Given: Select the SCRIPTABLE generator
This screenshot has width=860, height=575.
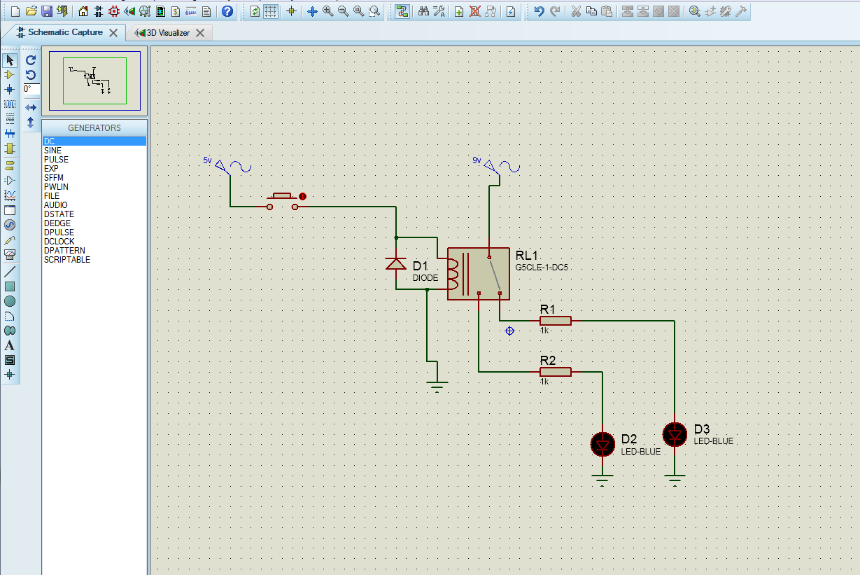Looking at the screenshot, I should (94, 260).
